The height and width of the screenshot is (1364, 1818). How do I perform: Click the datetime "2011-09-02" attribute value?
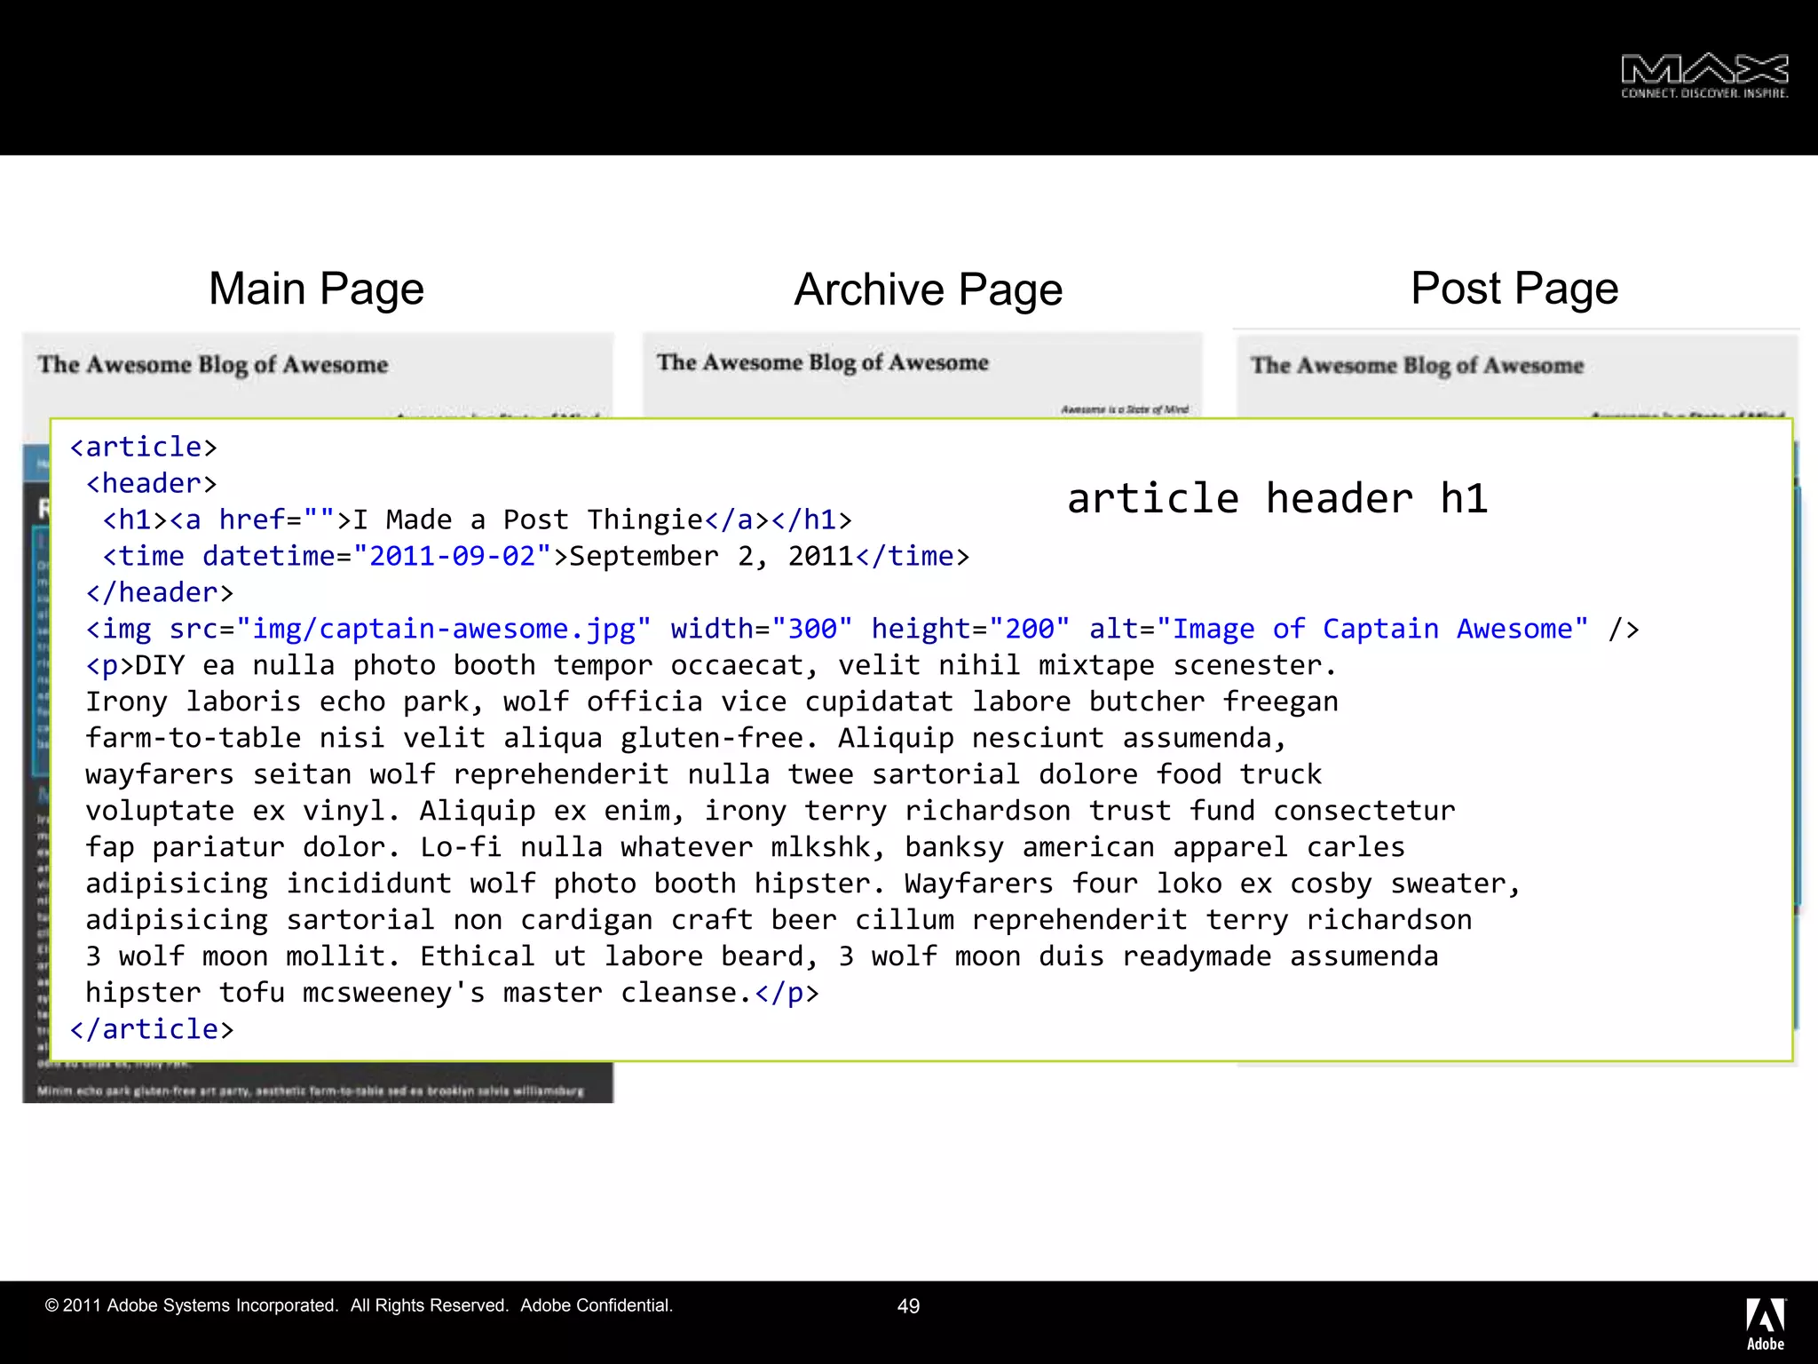click(452, 556)
